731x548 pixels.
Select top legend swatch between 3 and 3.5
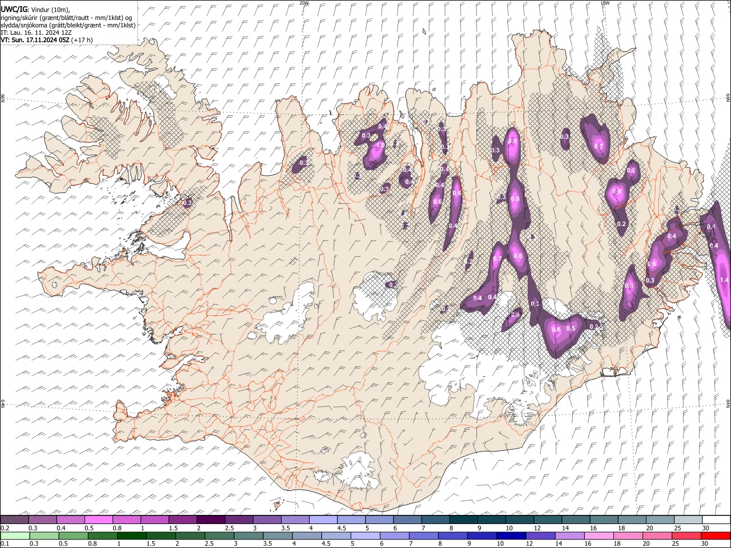click(x=267, y=519)
